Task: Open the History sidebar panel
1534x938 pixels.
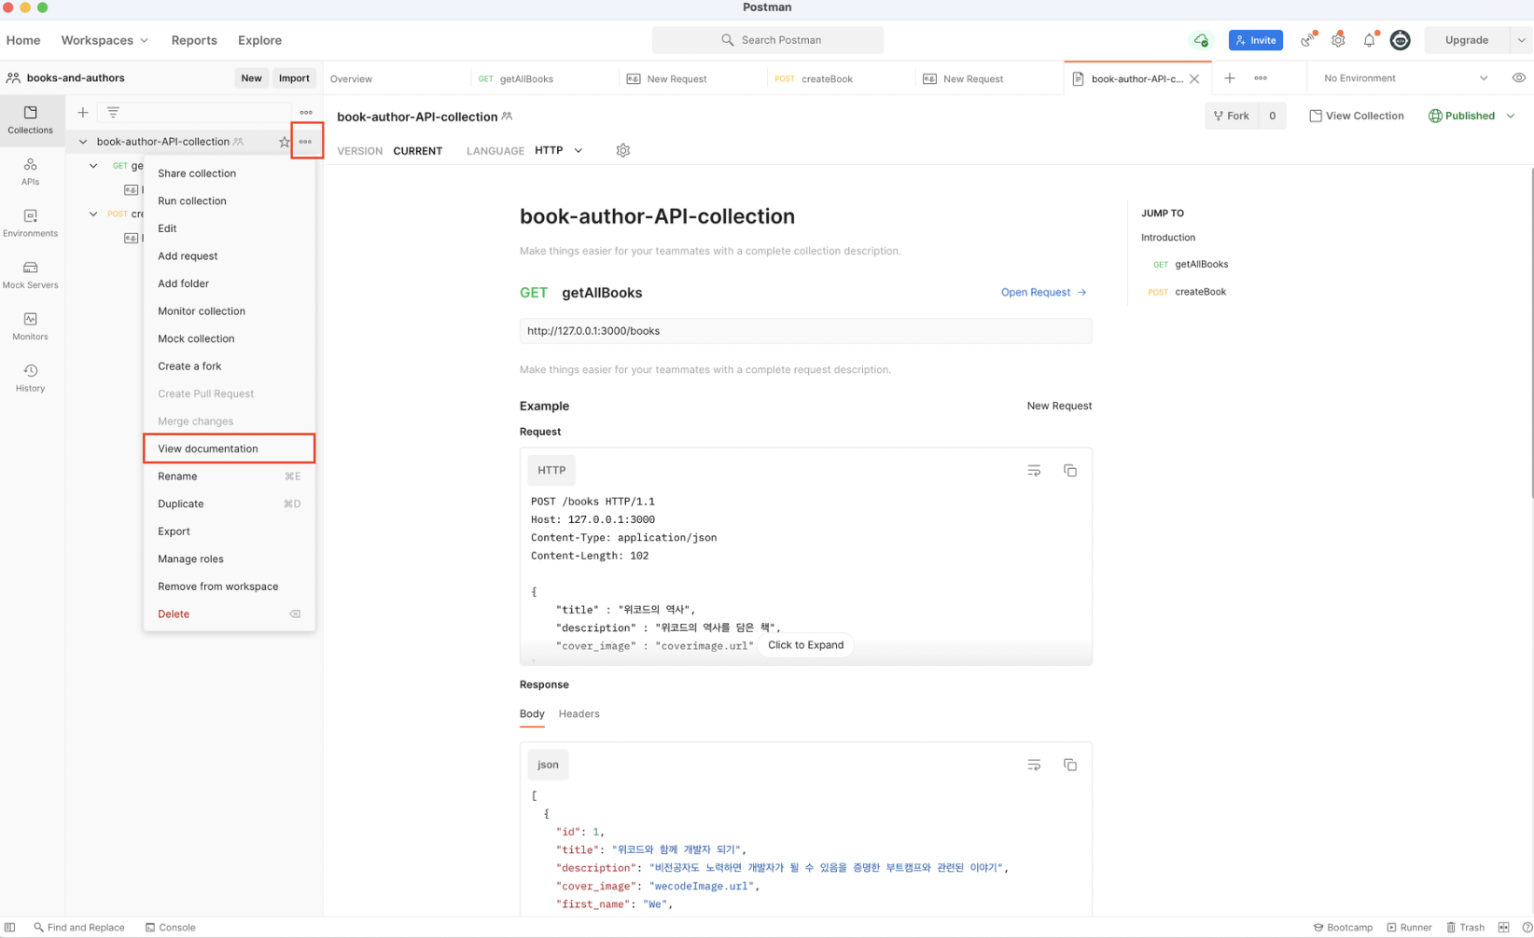Action: pyautogui.click(x=31, y=378)
